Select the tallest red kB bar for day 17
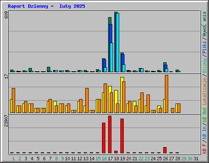 110,134
